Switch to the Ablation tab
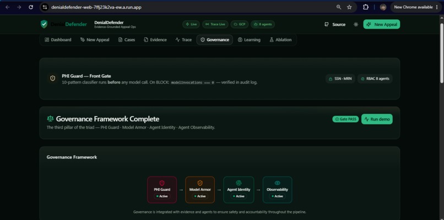Image resolution: width=444 pixels, height=220 pixels. tap(280, 40)
